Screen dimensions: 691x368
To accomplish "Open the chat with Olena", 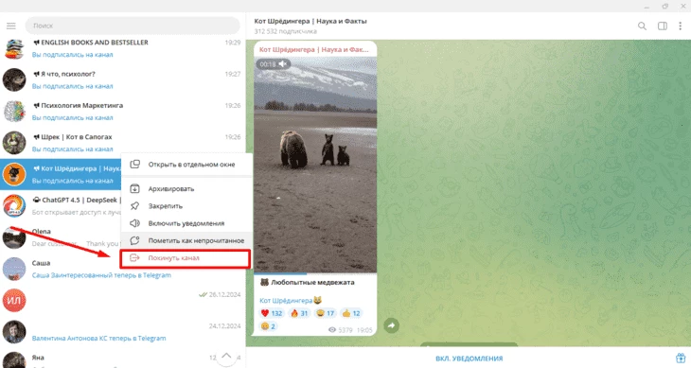I will (x=61, y=237).
